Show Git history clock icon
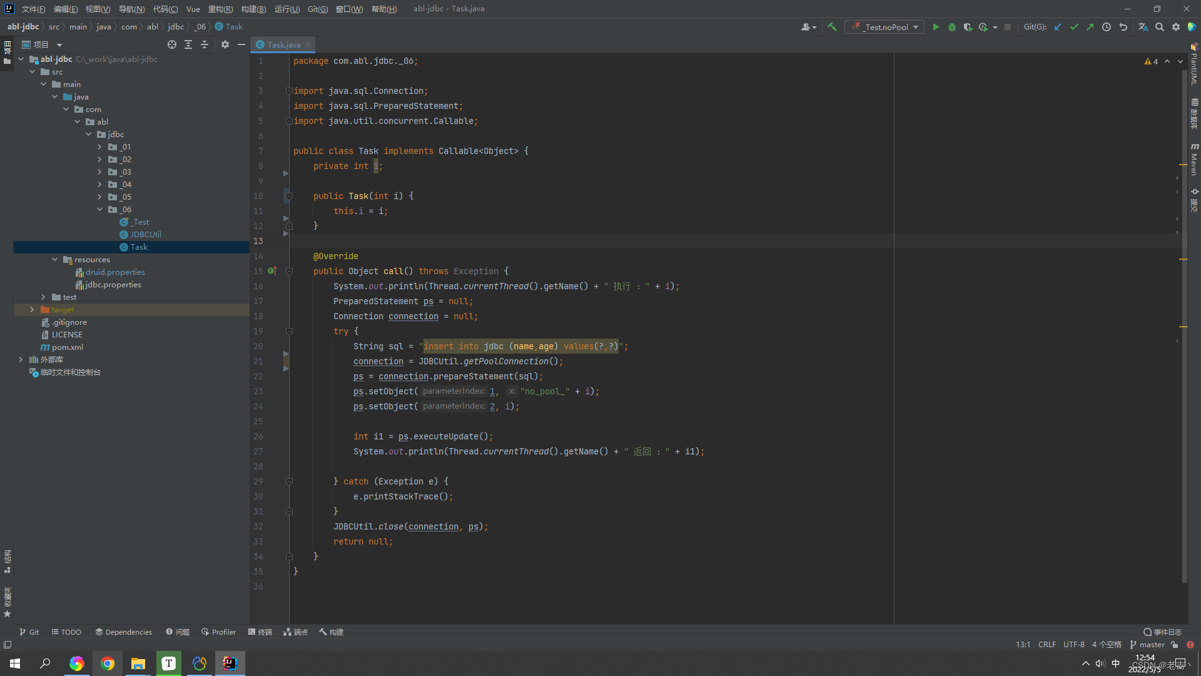The height and width of the screenshot is (676, 1201). pyautogui.click(x=1107, y=27)
